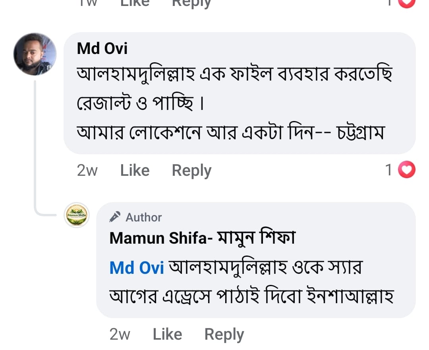429x350 pixels.
Task: Click the blue Md Ovi mention in reply
Action: pyautogui.click(x=137, y=268)
